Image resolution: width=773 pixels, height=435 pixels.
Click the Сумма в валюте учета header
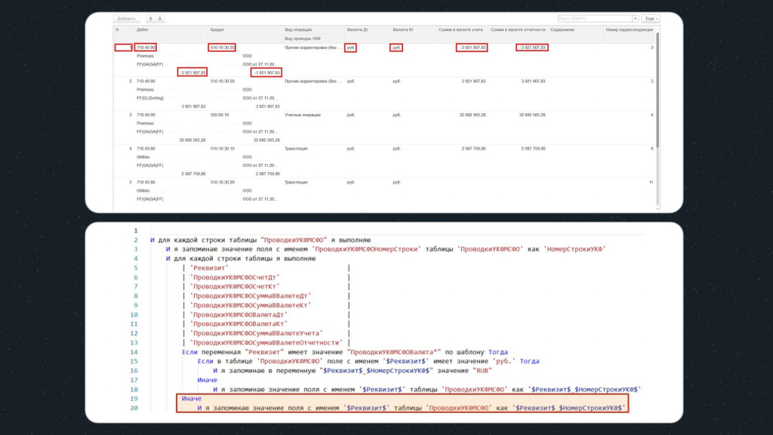pos(460,29)
